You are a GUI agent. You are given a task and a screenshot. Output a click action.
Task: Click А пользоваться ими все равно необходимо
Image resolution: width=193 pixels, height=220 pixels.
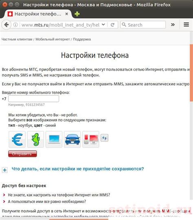(47, 201)
